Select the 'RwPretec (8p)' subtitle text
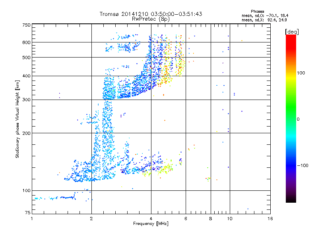Image resolution: width=318 pixels, height=238 pixels. tap(151, 19)
